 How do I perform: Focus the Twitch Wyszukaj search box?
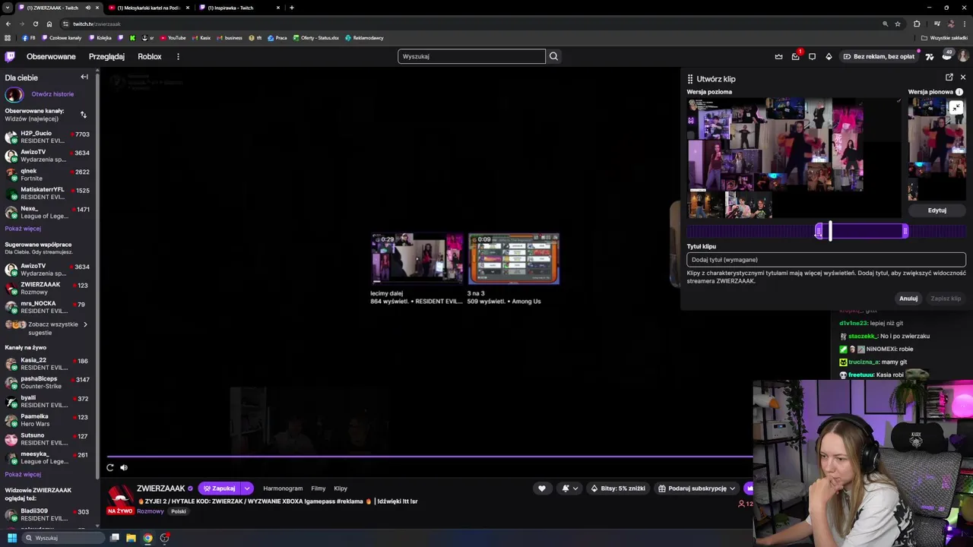click(471, 56)
